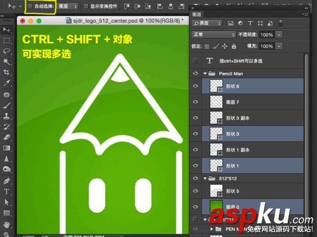This screenshot has width=317, height=237.
Task: Hide the Pencil Man group
Action: click(x=195, y=74)
